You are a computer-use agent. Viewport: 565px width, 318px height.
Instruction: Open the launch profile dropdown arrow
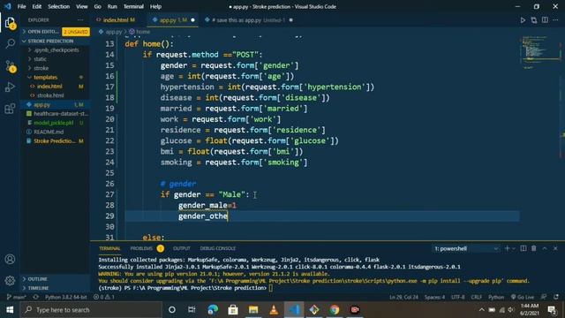tap(514, 248)
